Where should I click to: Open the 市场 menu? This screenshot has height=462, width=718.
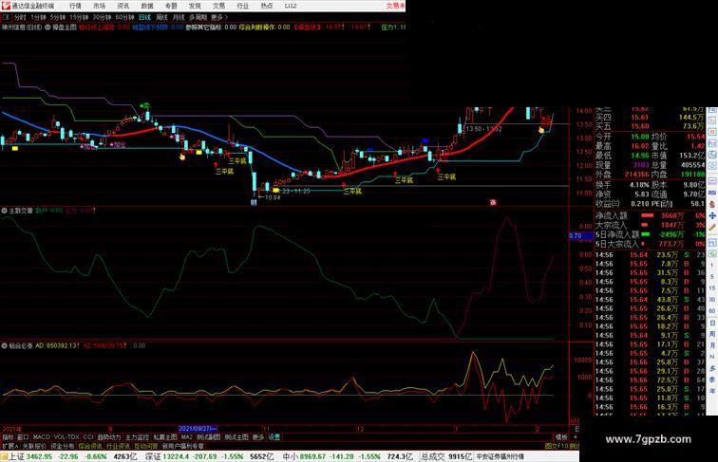click(x=100, y=6)
